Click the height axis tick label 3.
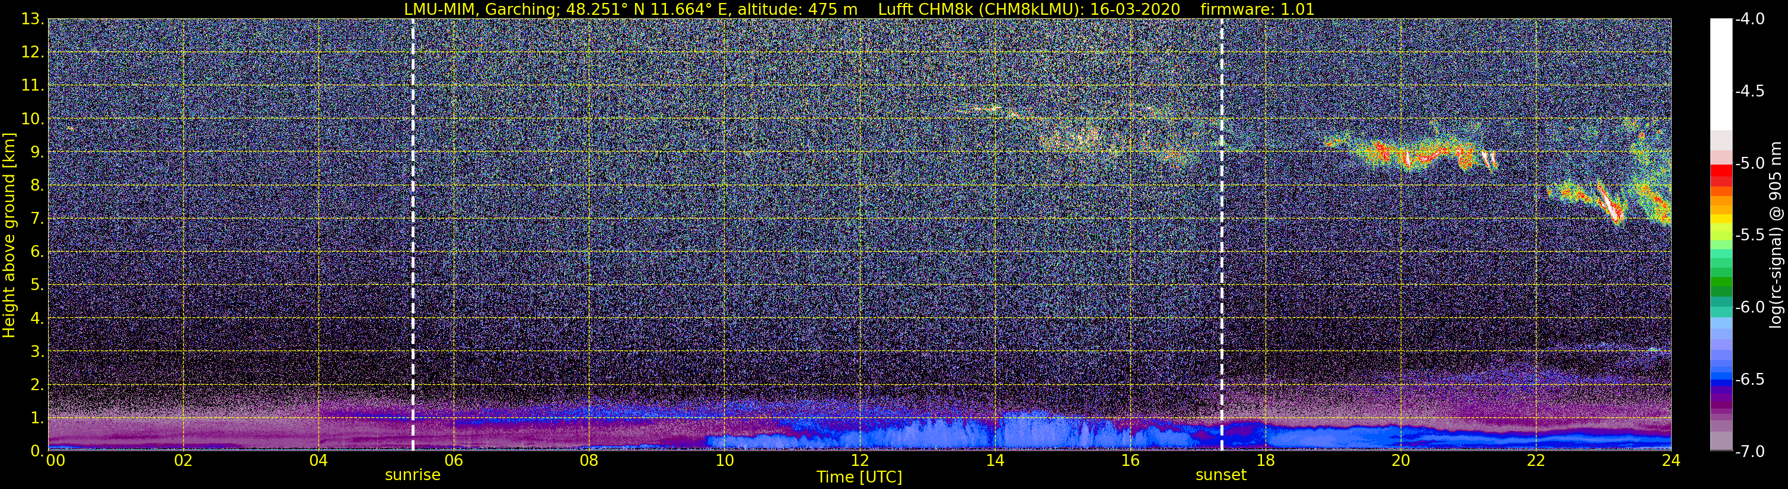Screen dimensions: 1788x489 click(36, 352)
